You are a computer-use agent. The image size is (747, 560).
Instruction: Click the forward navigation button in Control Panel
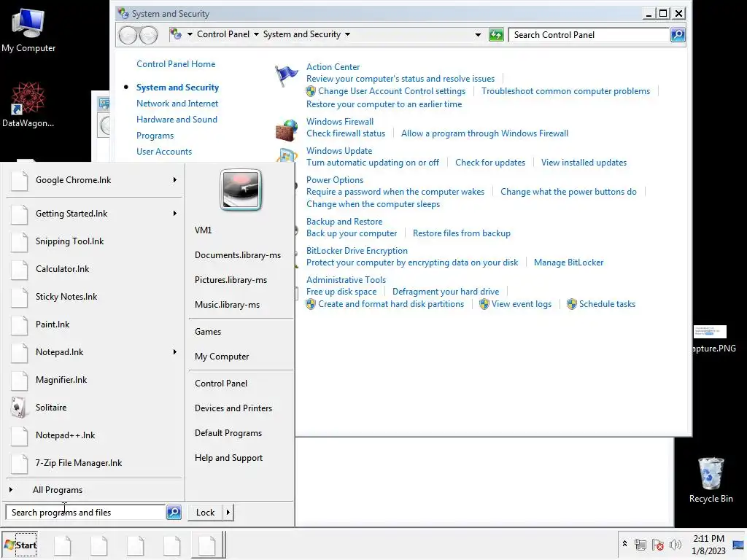pyautogui.click(x=149, y=35)
